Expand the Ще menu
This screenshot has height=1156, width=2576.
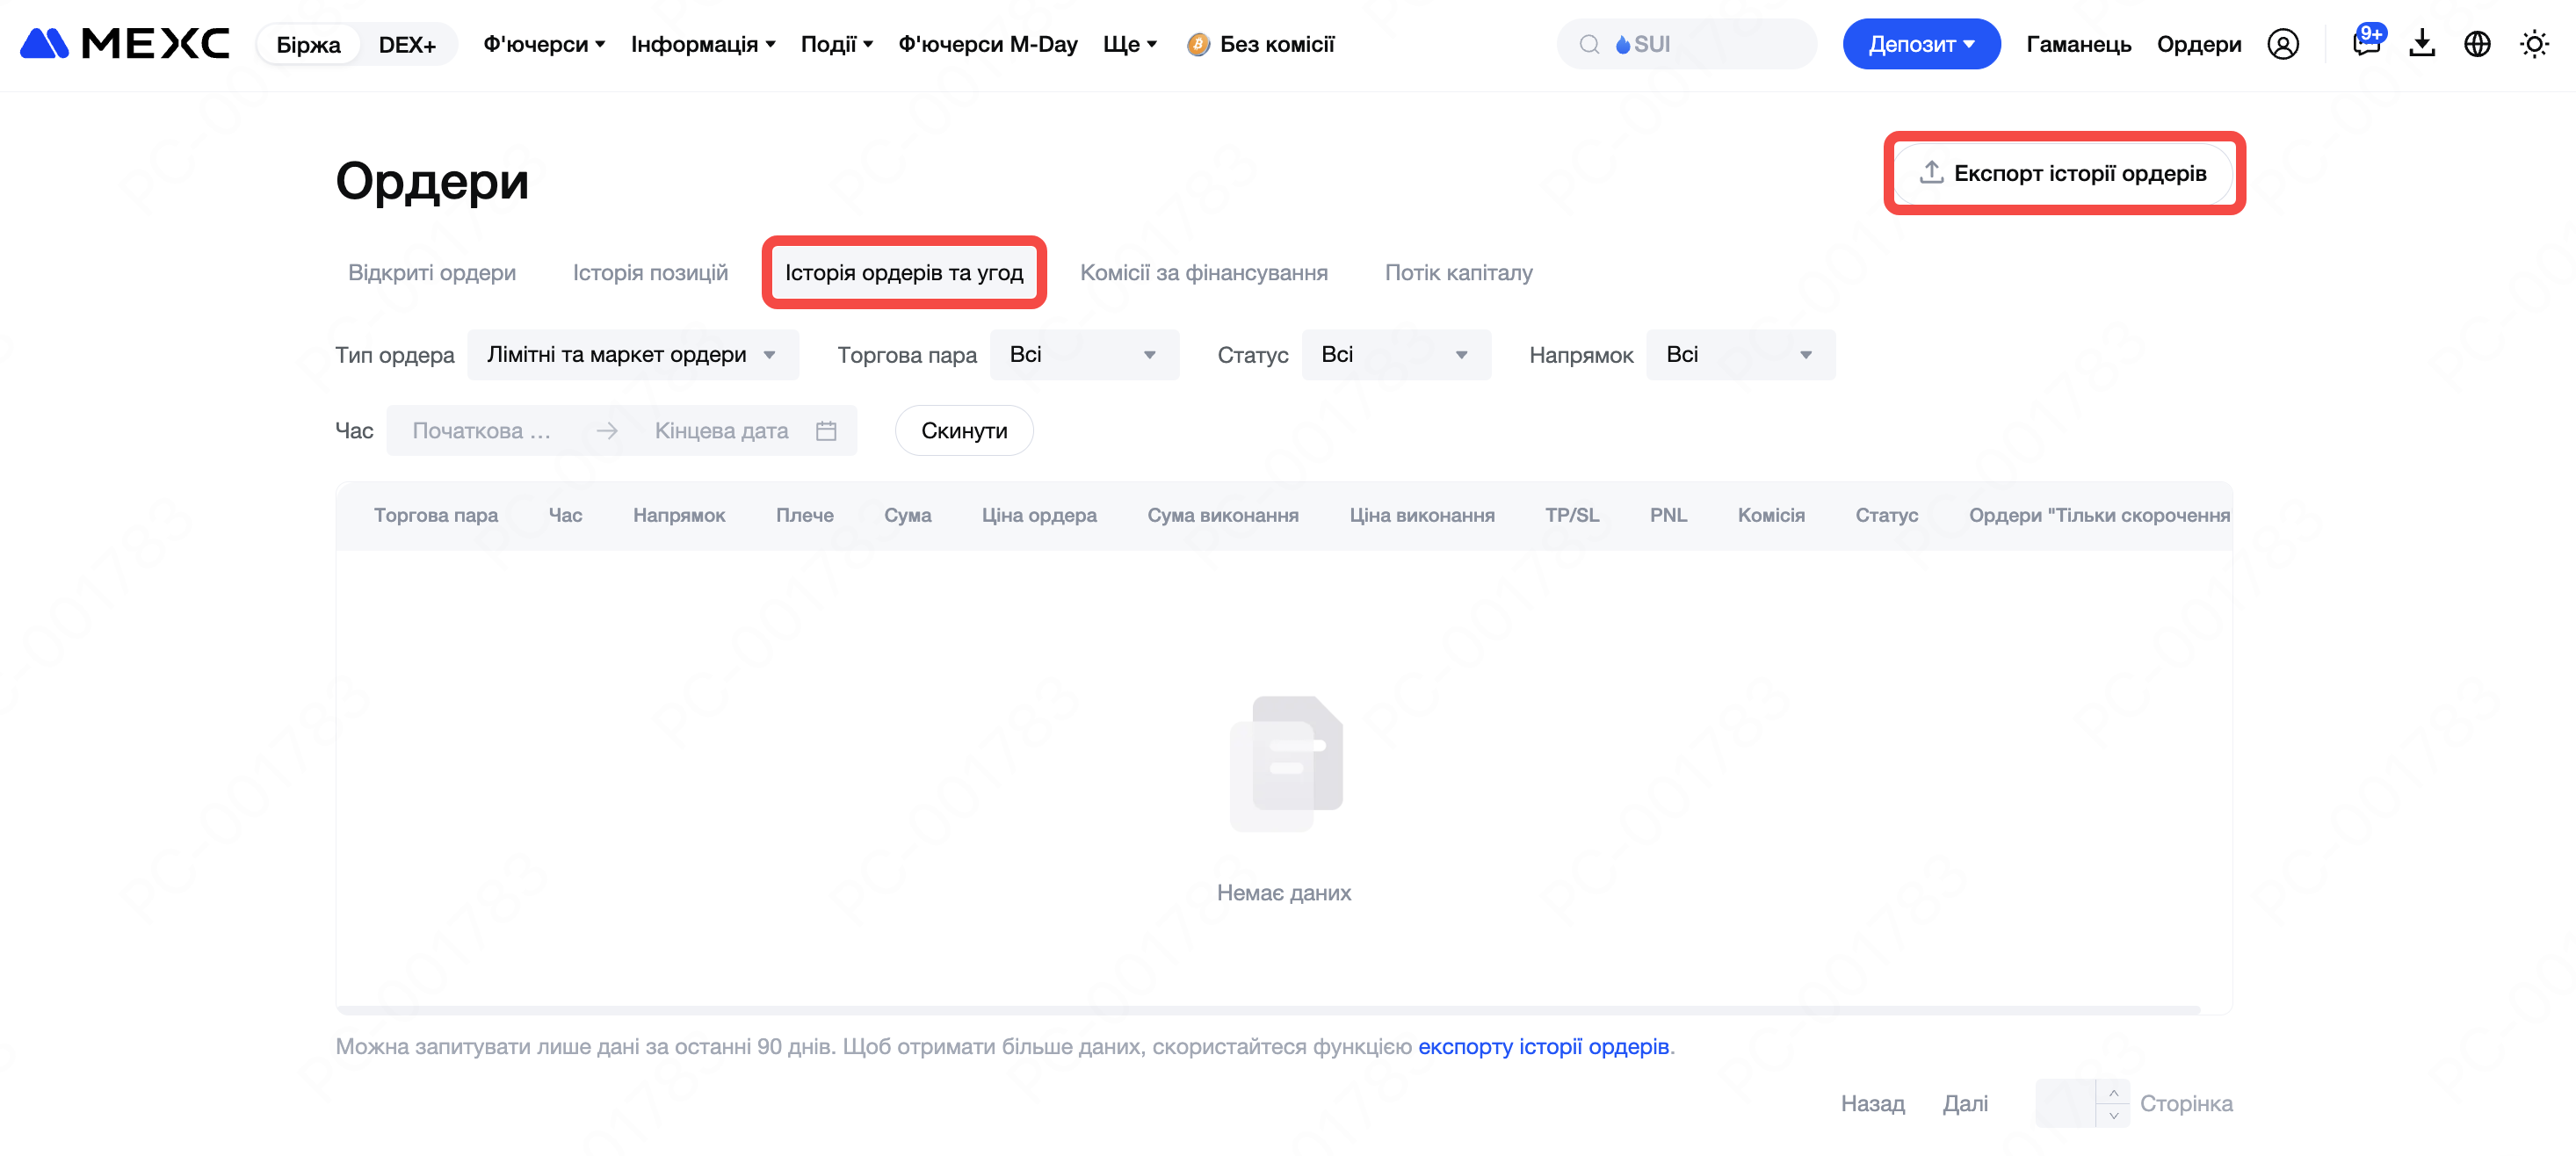coord(1129,44)
